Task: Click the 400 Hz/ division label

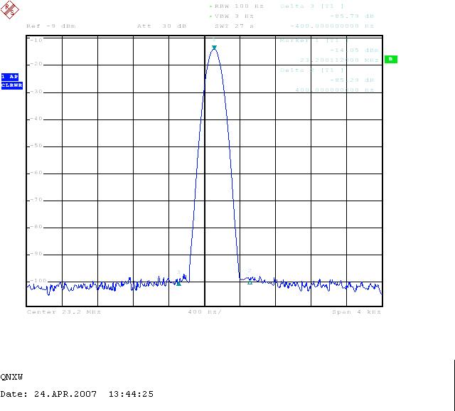Action: (x=204, y=312)
